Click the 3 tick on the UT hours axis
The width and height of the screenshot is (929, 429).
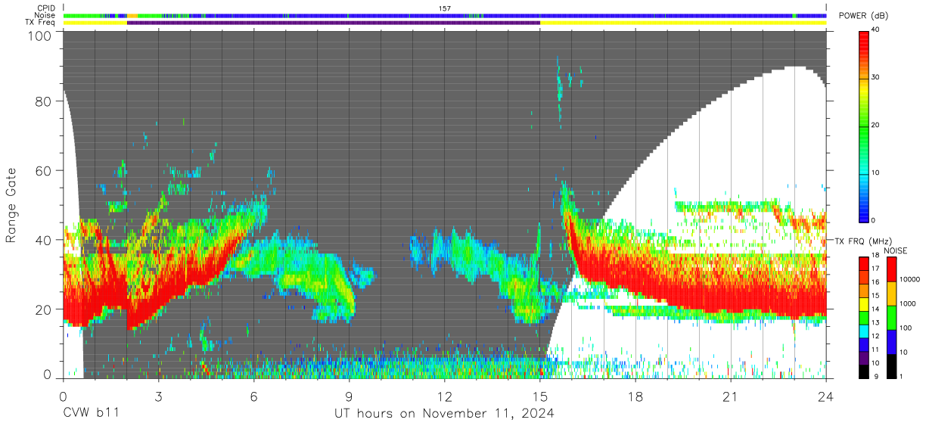(x=158, y=396)
